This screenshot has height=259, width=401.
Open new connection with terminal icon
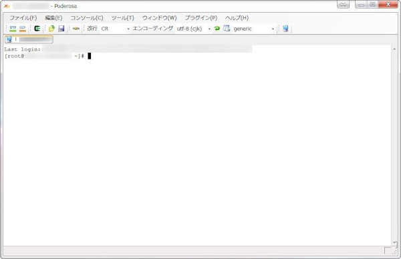point(37,28)
